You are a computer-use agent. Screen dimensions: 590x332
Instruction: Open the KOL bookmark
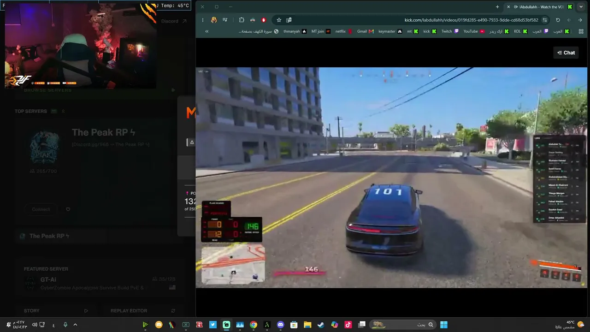[520, 31]
